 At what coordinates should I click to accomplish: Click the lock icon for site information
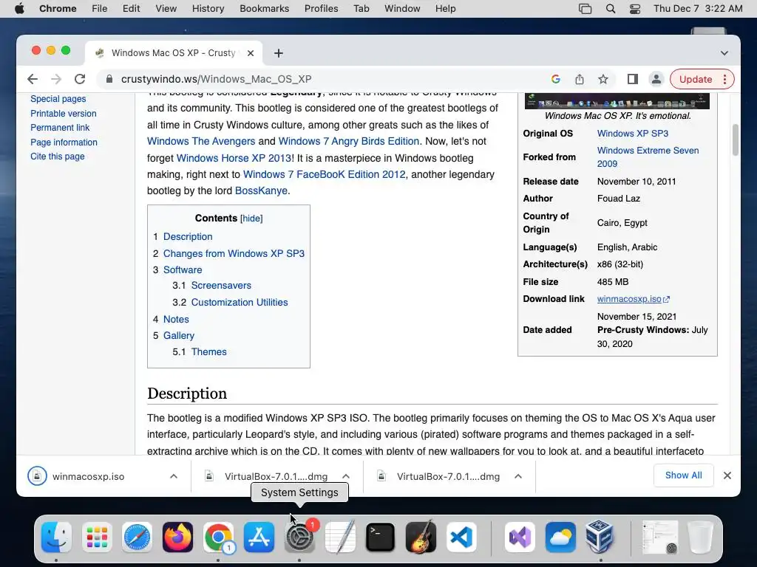[109, 79]
